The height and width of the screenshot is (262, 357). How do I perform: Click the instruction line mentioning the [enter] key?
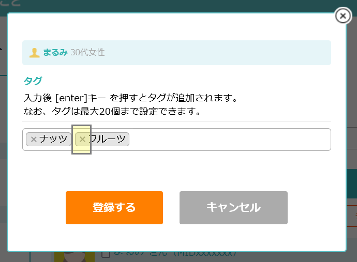[x=131, y=98]
